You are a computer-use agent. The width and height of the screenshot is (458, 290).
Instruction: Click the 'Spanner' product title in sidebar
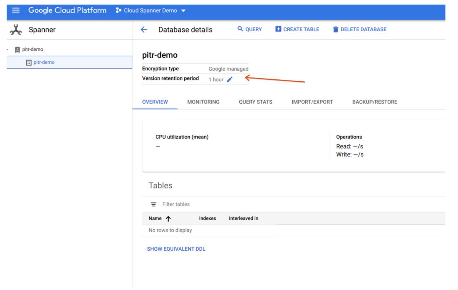pos(42,30)
